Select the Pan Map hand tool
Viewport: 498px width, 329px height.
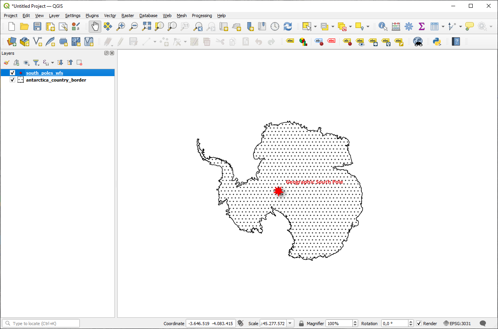coord(95,26)
